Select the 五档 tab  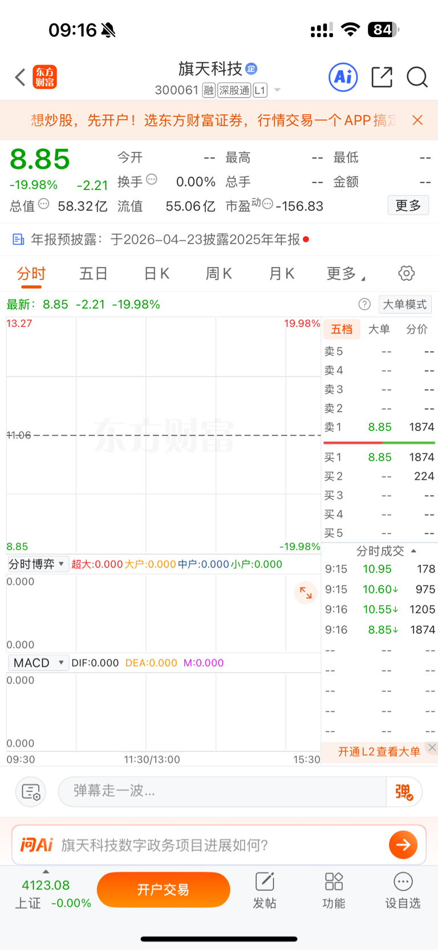(342, 329)
